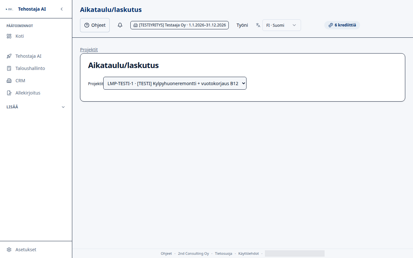Click the Aikataulu/laskutus page title at top
Screen dimensions: 413x258
111,10
